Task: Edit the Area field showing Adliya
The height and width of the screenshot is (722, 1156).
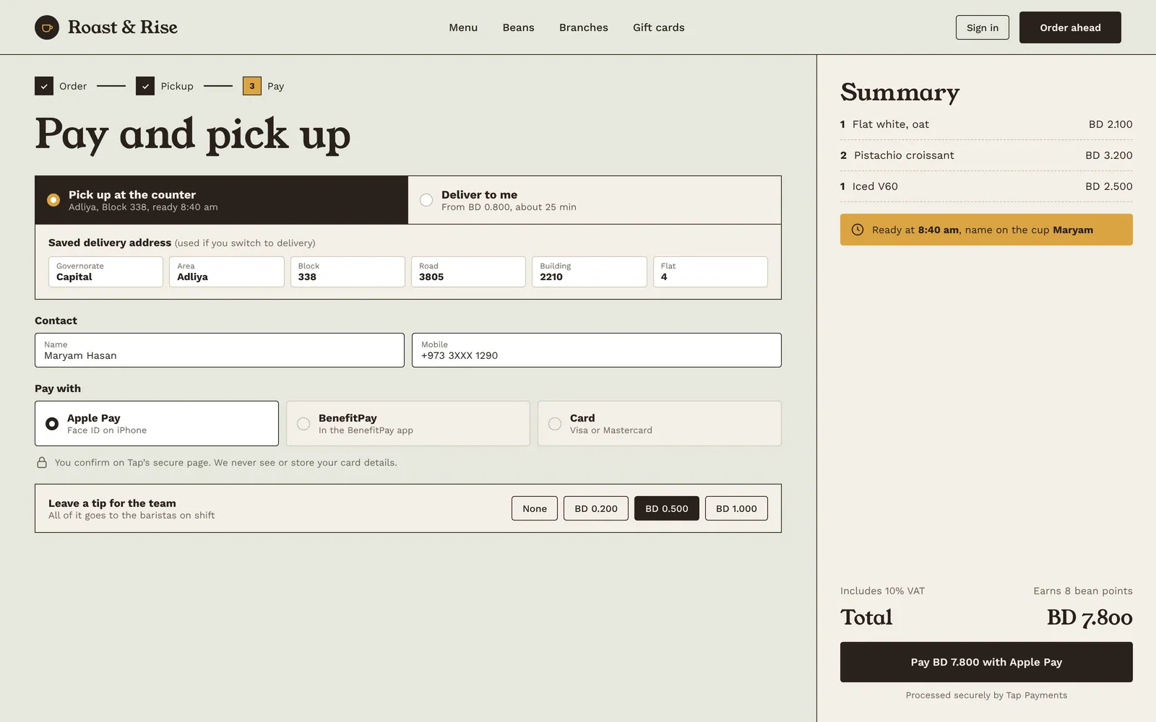Action: (227, 272)
